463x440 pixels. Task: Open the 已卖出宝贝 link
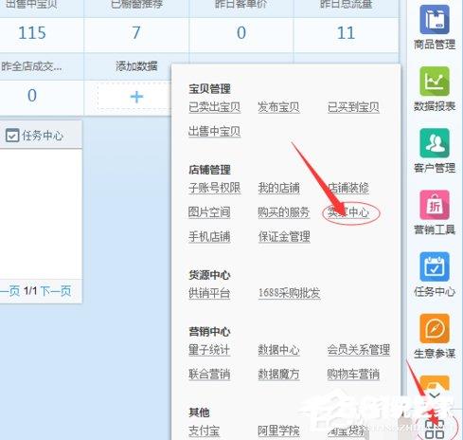tap(215, 107)
